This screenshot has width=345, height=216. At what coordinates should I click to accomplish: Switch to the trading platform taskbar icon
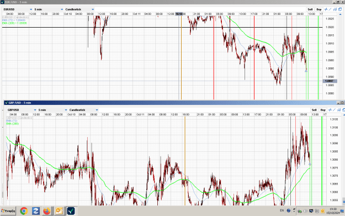[x=71, y=211]
